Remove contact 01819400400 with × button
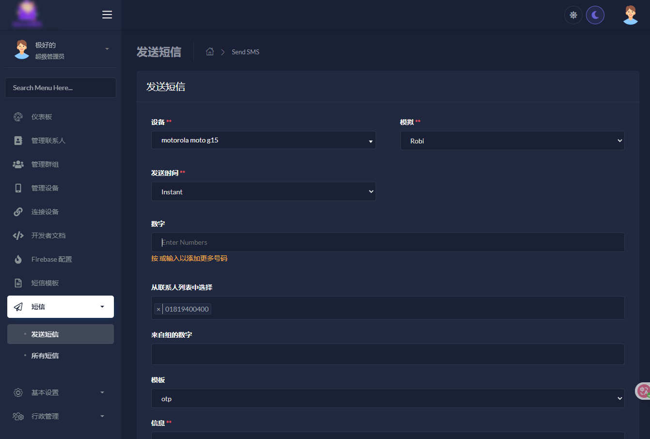This screenshot has height=439, width=650. click(159, 309)
